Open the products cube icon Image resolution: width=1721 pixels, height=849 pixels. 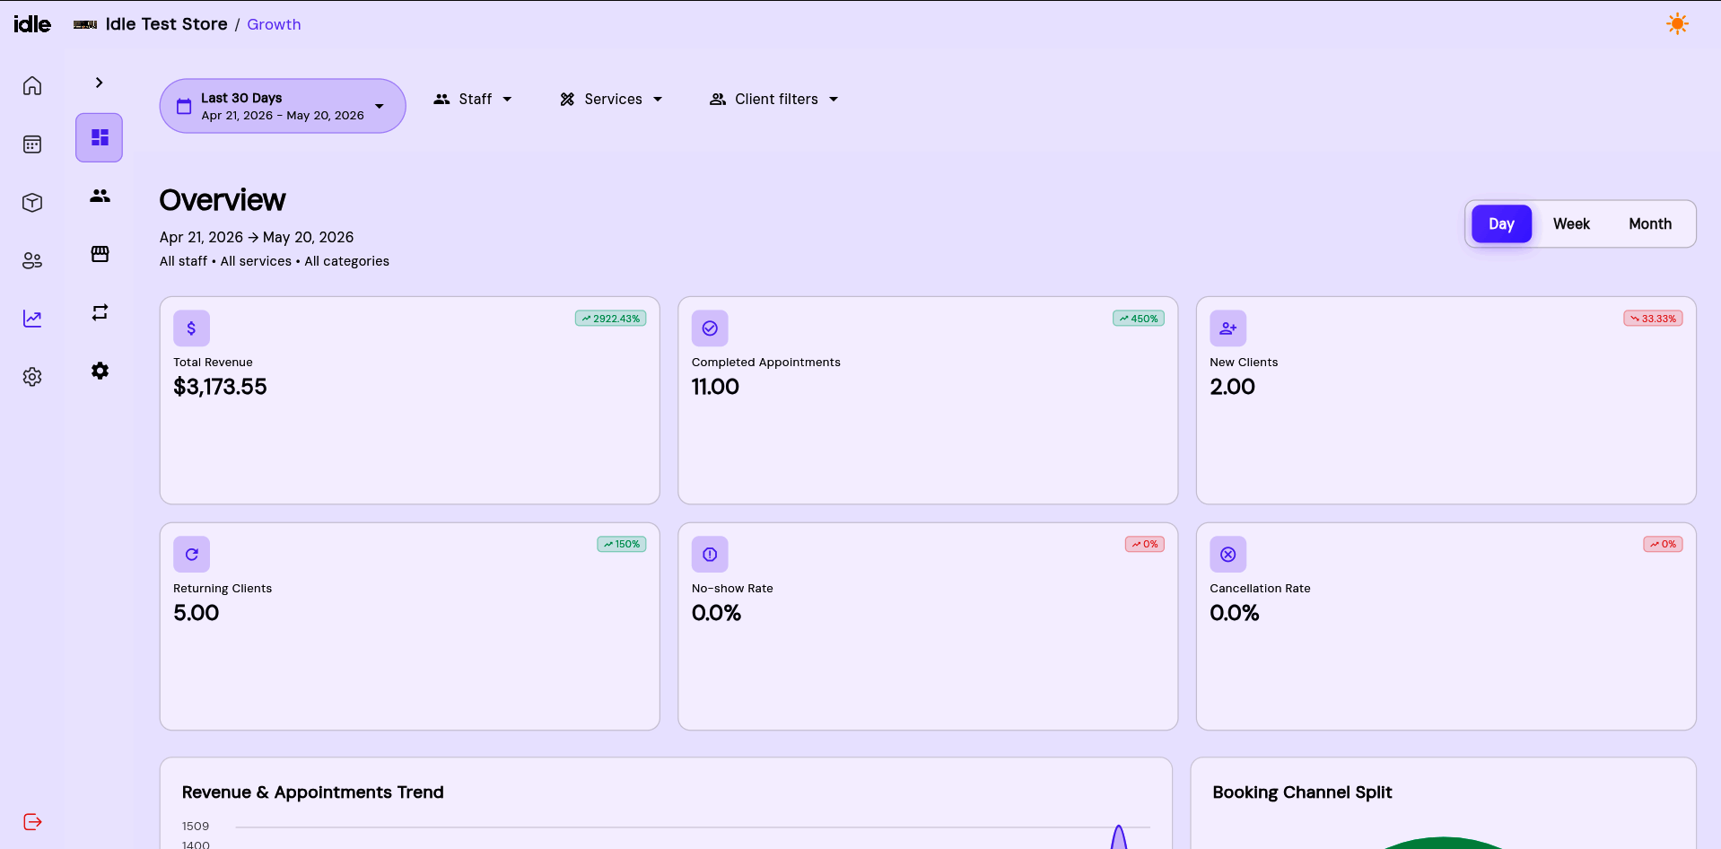[x=32, y=203]
